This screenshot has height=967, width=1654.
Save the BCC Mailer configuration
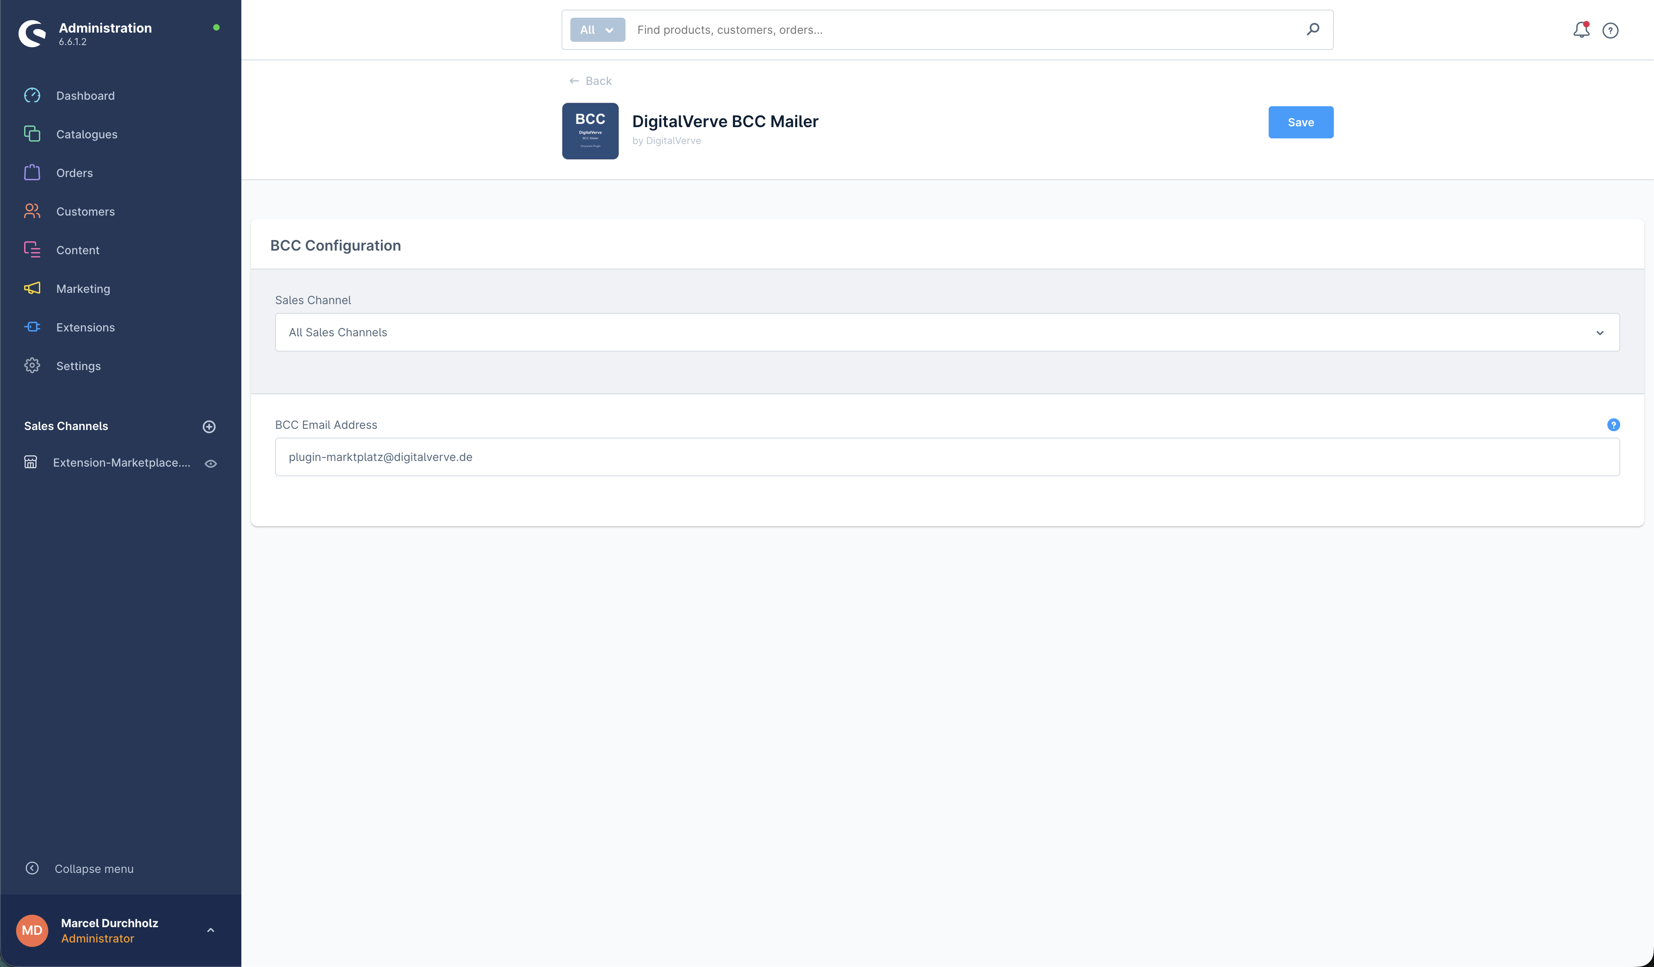click(1300, 122)
